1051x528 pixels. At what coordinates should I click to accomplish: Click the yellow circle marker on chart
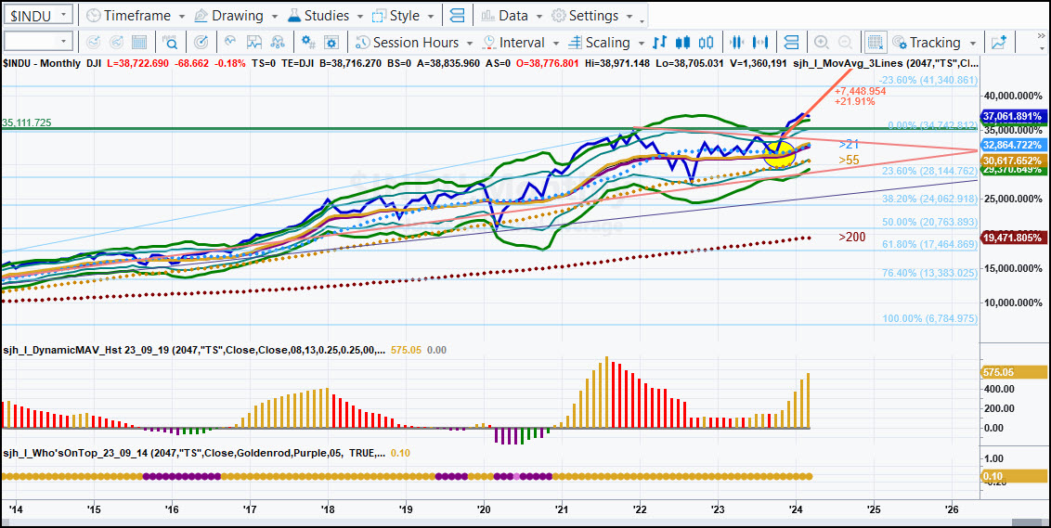pyautogui.click(x=780, y=153)
